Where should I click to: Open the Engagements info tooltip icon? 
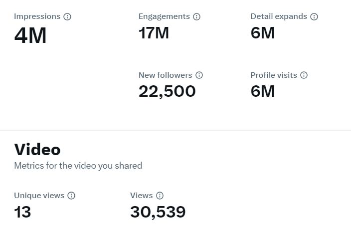196,16
